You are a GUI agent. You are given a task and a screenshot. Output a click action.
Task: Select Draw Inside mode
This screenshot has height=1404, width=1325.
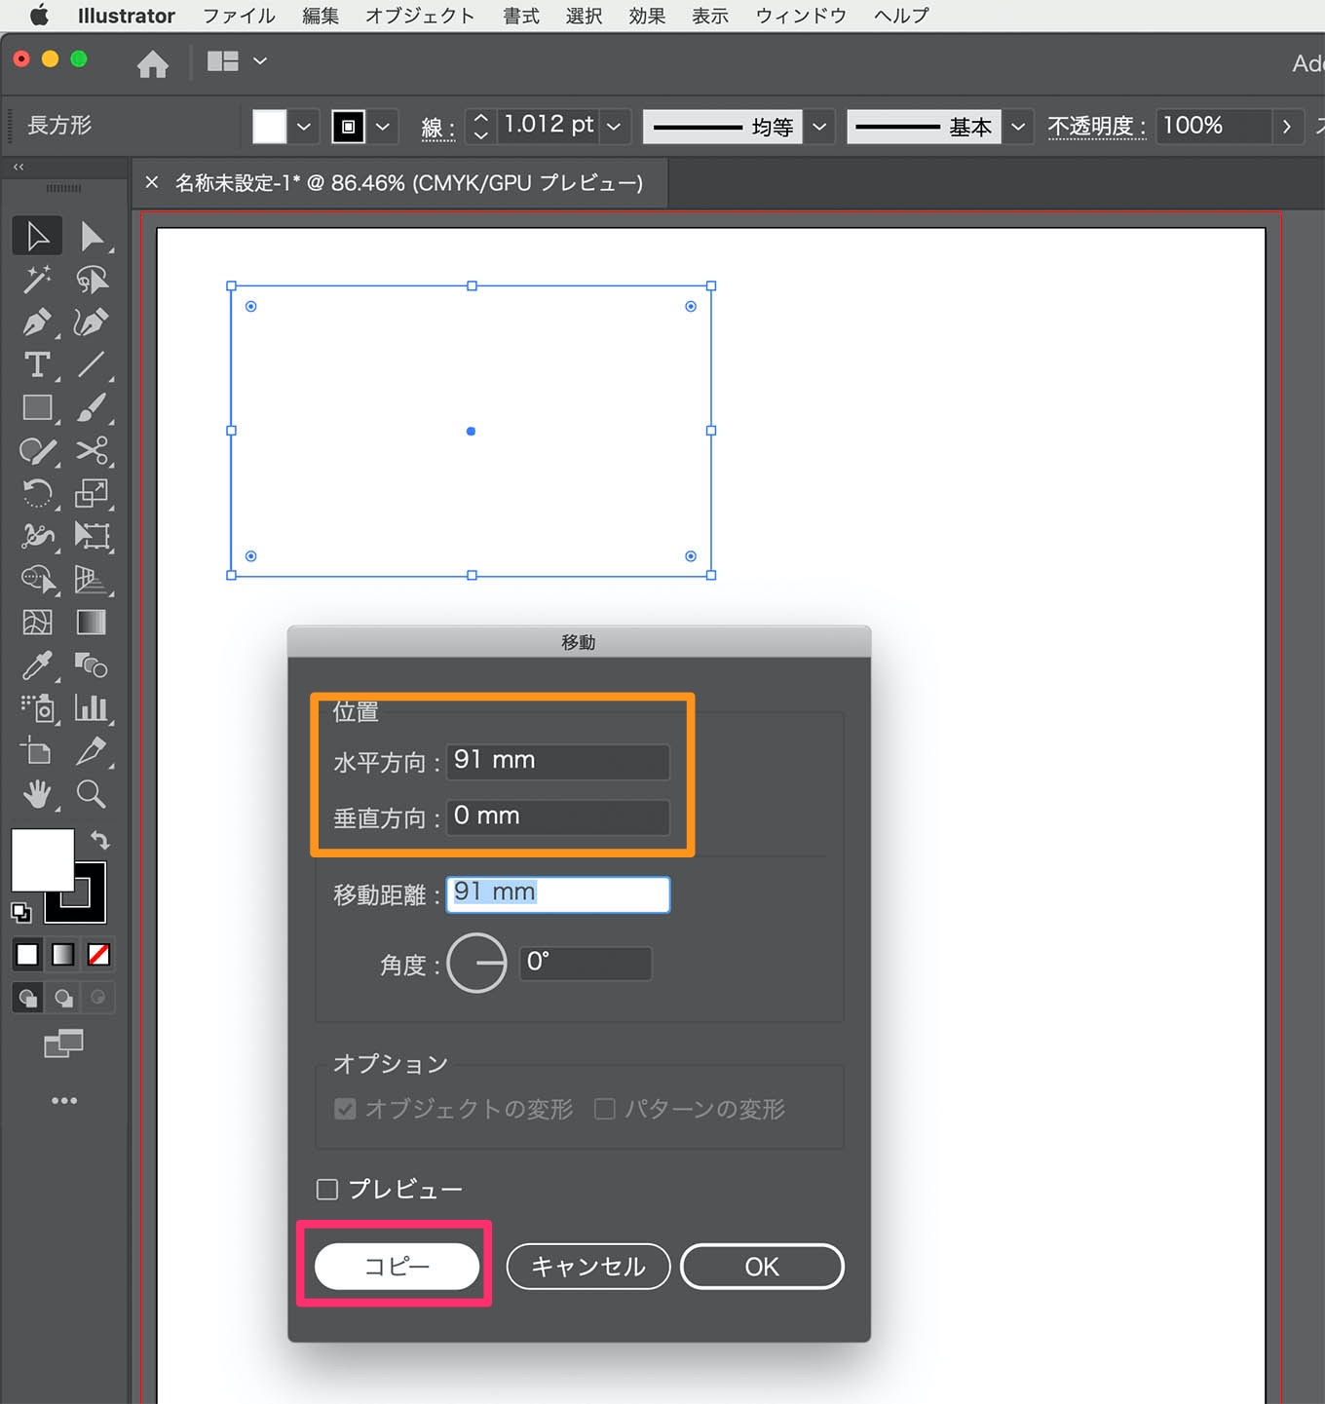tap(97, 998)
